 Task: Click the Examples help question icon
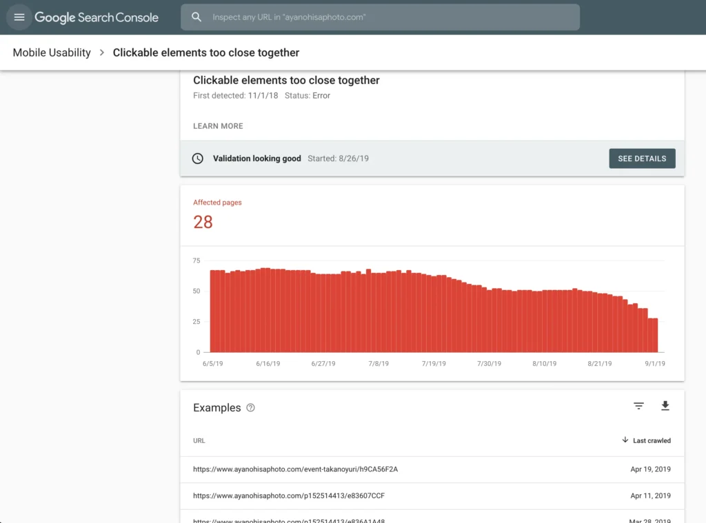[x=250, y=408]
